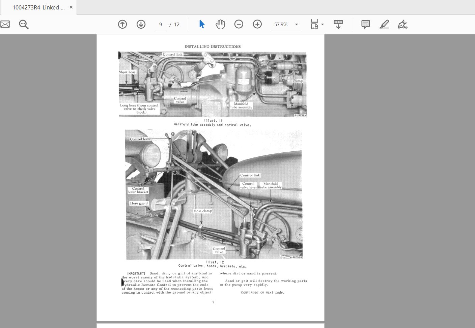
Task: Expand the page display options arrow
Action: pos(323,25)
